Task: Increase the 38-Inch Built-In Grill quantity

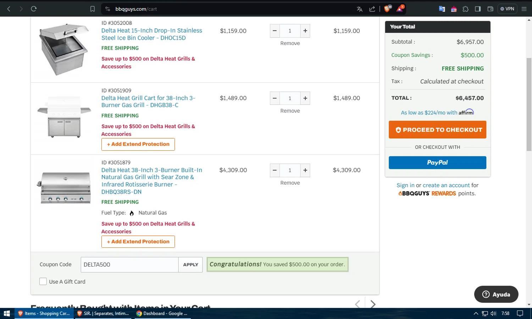Action: (305, 170)
